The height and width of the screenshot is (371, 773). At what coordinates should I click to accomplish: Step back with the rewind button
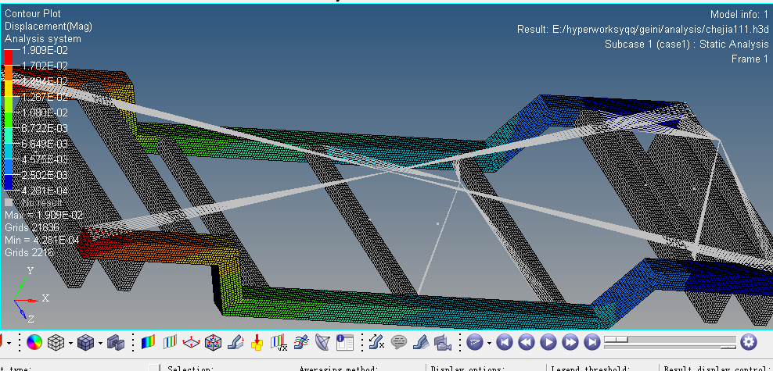pos(527,342)
